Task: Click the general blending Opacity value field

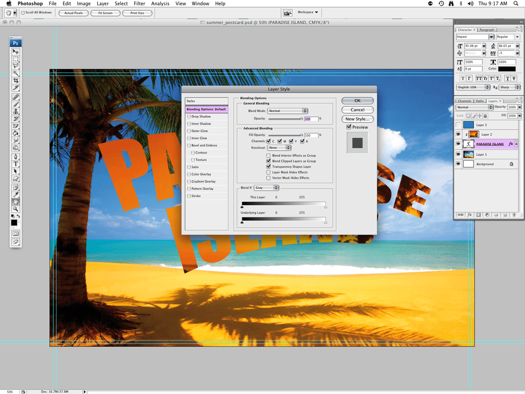Action: (x=311, y=119)
